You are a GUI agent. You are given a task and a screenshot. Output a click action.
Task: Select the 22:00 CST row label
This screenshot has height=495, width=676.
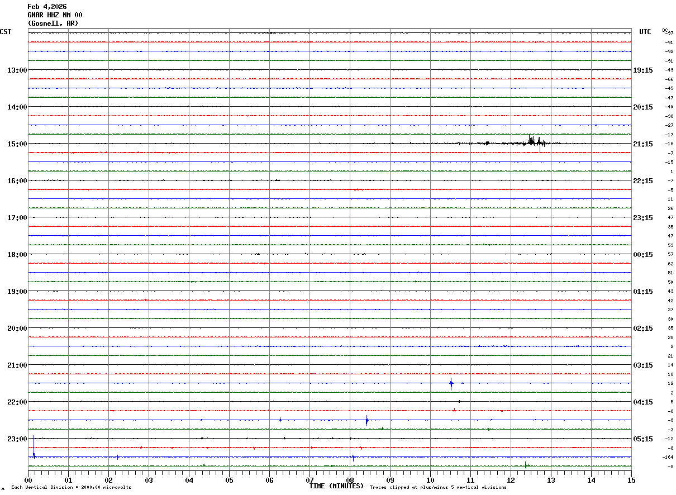(x=17, y=402)
